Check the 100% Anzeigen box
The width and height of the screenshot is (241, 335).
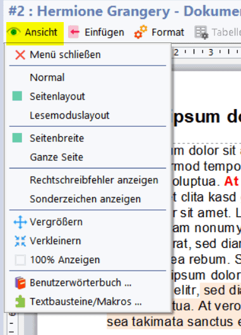pyautogui.click(x=20, y=260)
